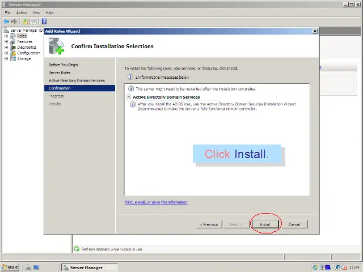Select the Confirmation wizard step
The height and width of the screenshot is (272, 363).
[x=79, y=88]
